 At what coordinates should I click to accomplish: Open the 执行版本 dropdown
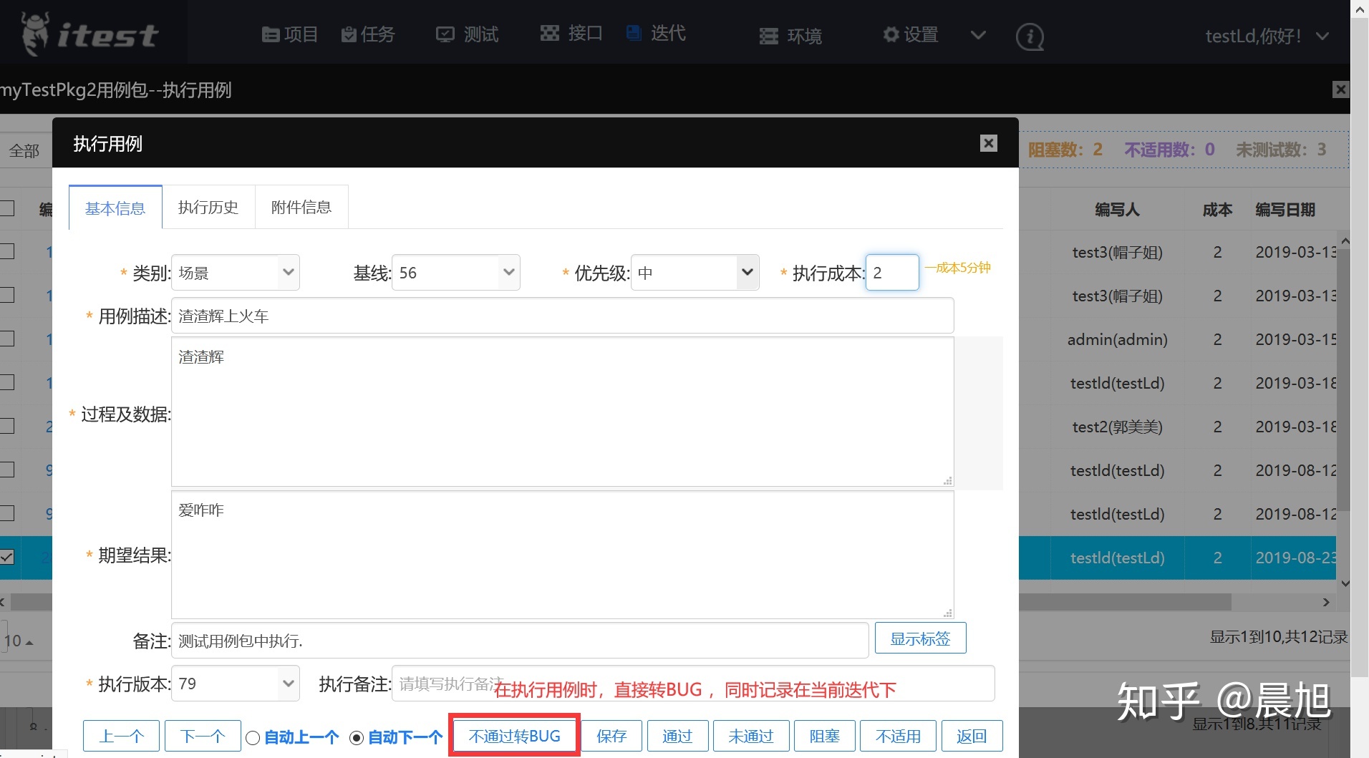pos(236,684)
